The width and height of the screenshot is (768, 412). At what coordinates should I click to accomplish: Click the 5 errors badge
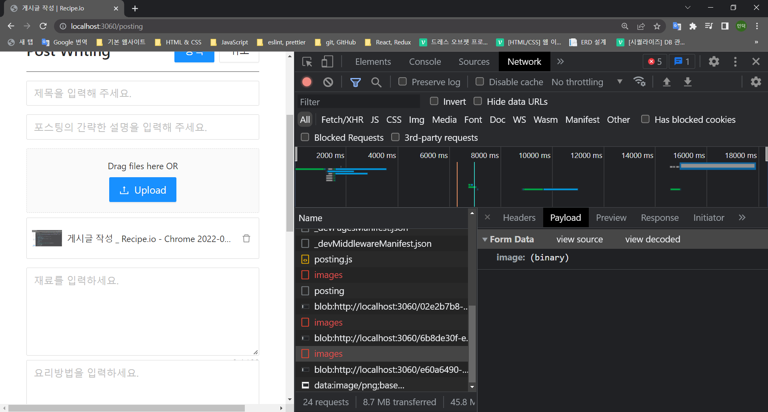(x=655, y=62)
